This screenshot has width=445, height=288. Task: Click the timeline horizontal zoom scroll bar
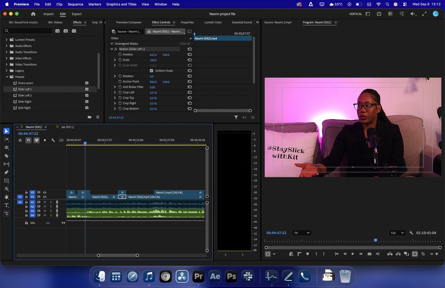118,255
